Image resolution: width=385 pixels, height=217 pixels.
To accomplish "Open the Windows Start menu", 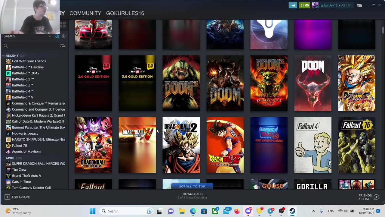I will [92, 211].
